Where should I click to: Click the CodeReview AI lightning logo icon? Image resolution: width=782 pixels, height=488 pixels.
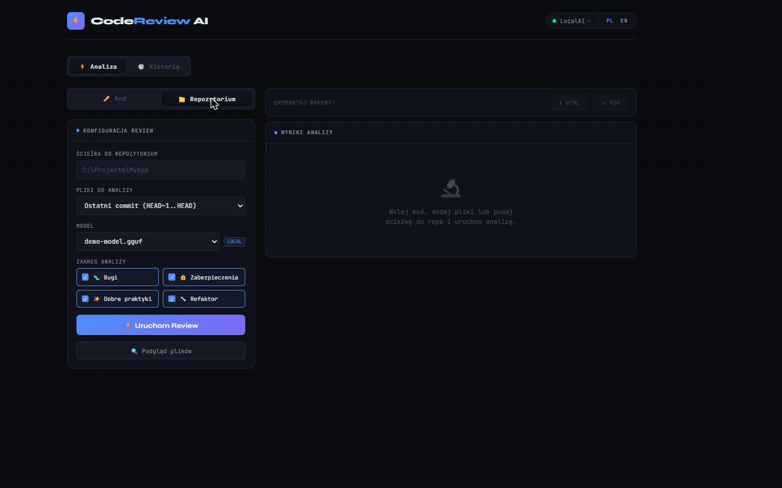76,21
